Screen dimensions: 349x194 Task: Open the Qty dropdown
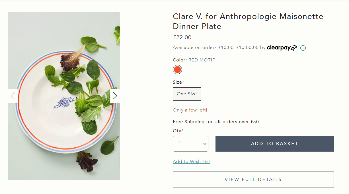pos(190,144)
